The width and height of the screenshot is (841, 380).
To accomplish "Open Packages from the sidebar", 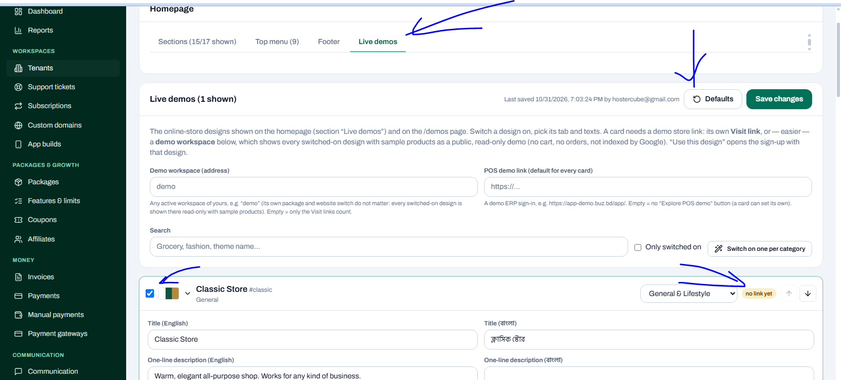I will point(63,182).
